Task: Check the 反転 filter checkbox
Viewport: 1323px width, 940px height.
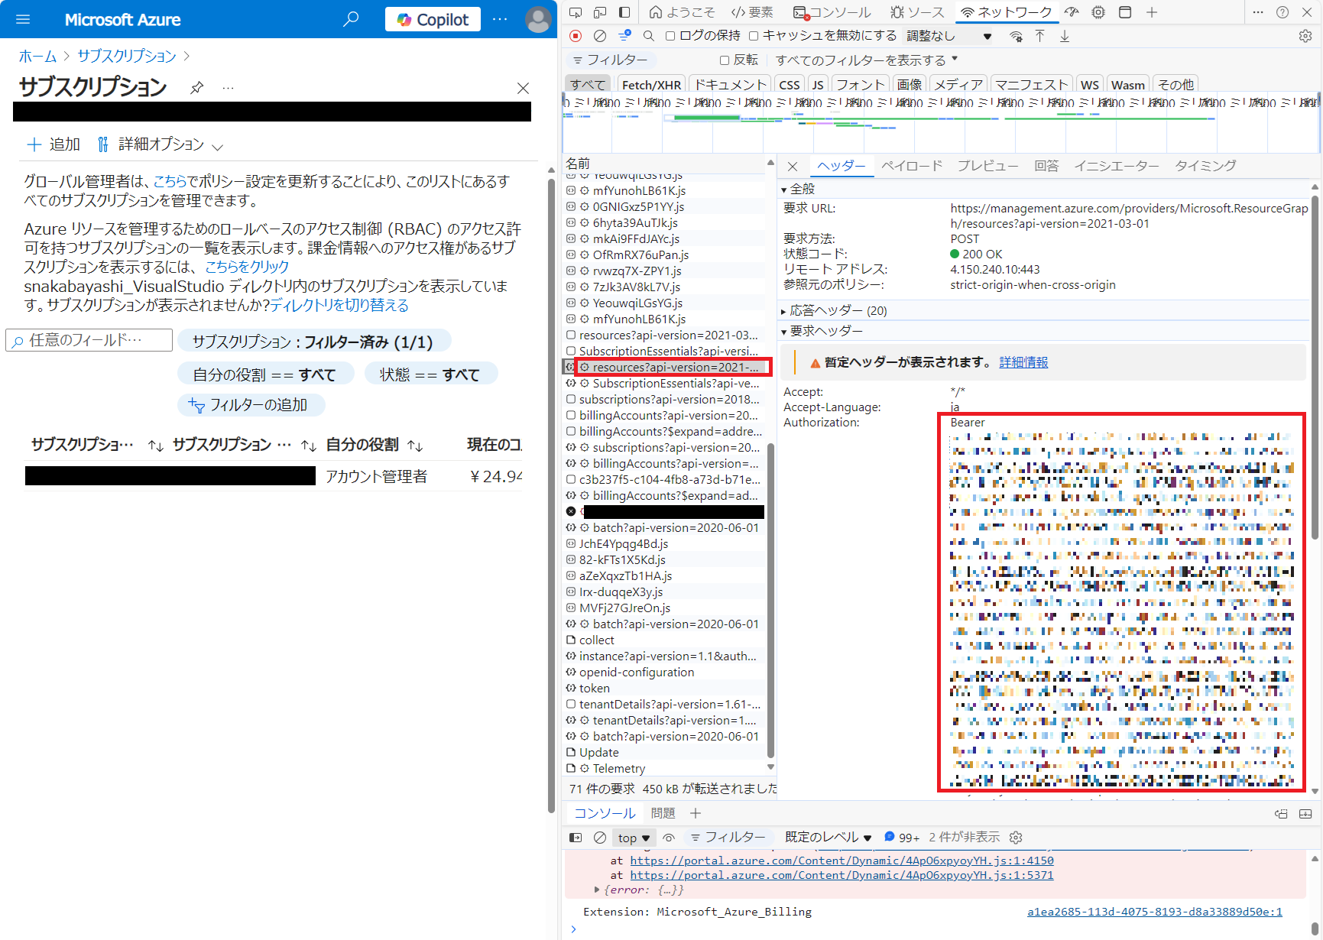Action: click(725, 60)
